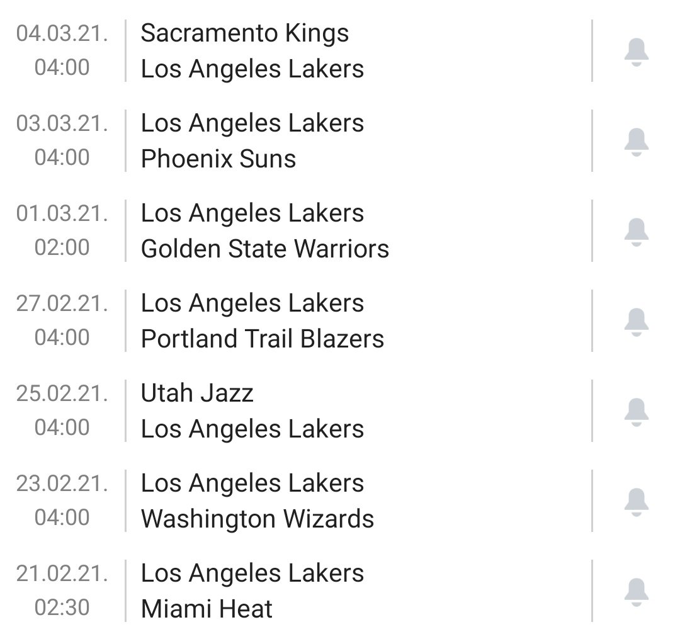Open Golden State Warriors team name
The height and width of the screenshot is (644, 680).
(x=265, y=249)
